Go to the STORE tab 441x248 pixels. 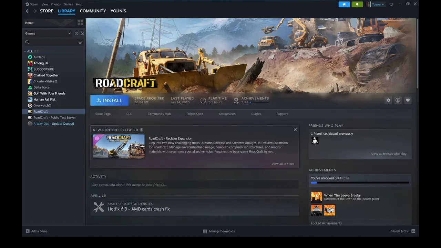[47, 11]
